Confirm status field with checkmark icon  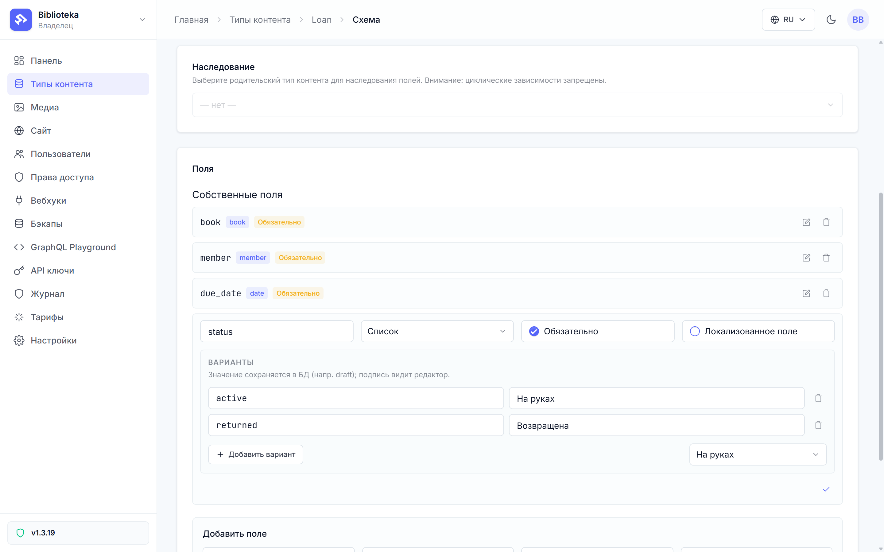(826, 489)
